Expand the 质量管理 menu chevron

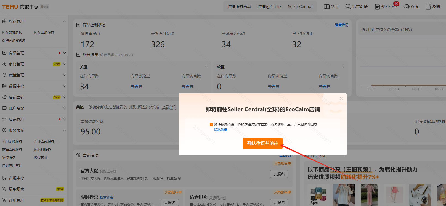pos(65,75)
